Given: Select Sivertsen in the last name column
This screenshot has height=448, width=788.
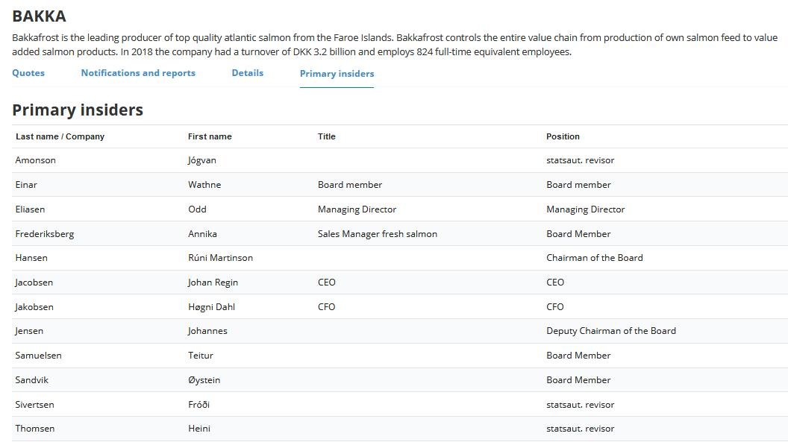Looking at the screenshot, I should (x=34, y=405).
